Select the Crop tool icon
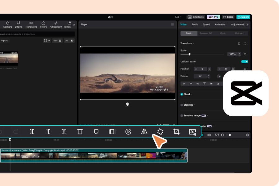Image resolution: width=279 pixels, height=186 pixels. click(176, 132)
